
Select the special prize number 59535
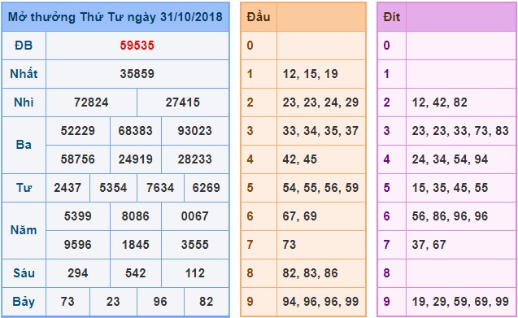coord(137,46)
